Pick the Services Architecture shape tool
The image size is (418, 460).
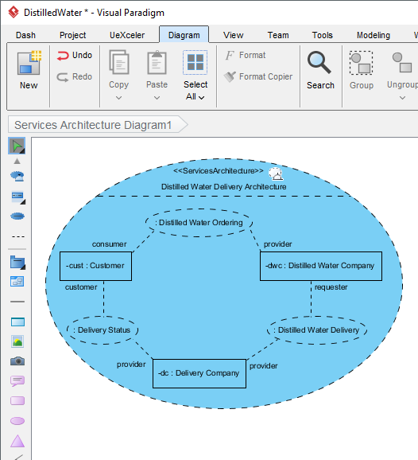tap(17, 176)
